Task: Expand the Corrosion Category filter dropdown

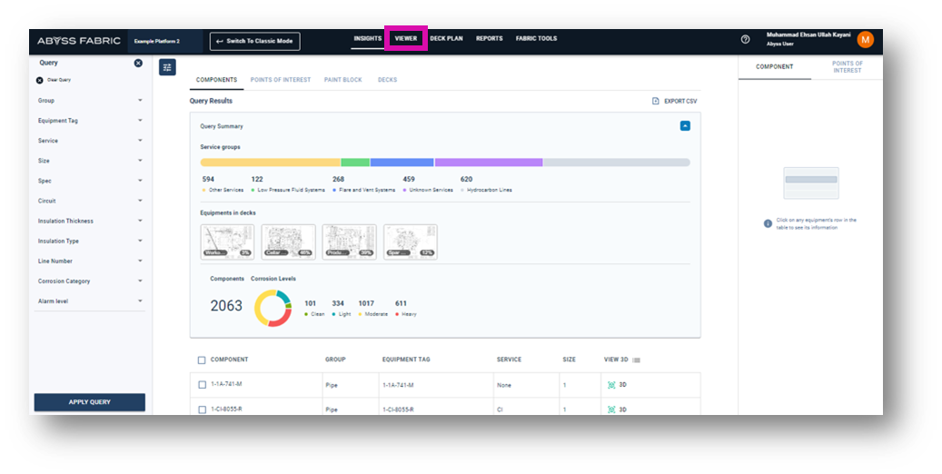Action: click(140, 281)
